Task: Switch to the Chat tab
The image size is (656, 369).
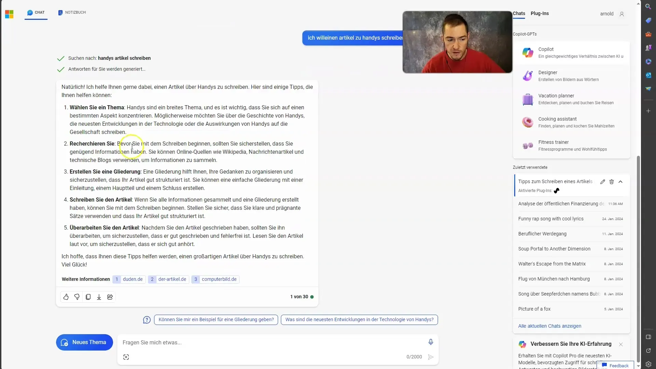Action: tap(39, 13)
